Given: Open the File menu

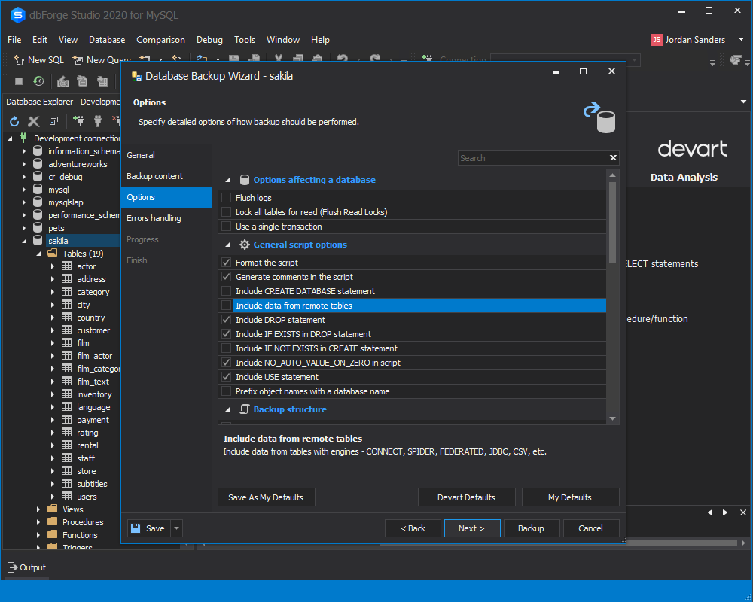Looking at the screenshot, I should 14,40.
